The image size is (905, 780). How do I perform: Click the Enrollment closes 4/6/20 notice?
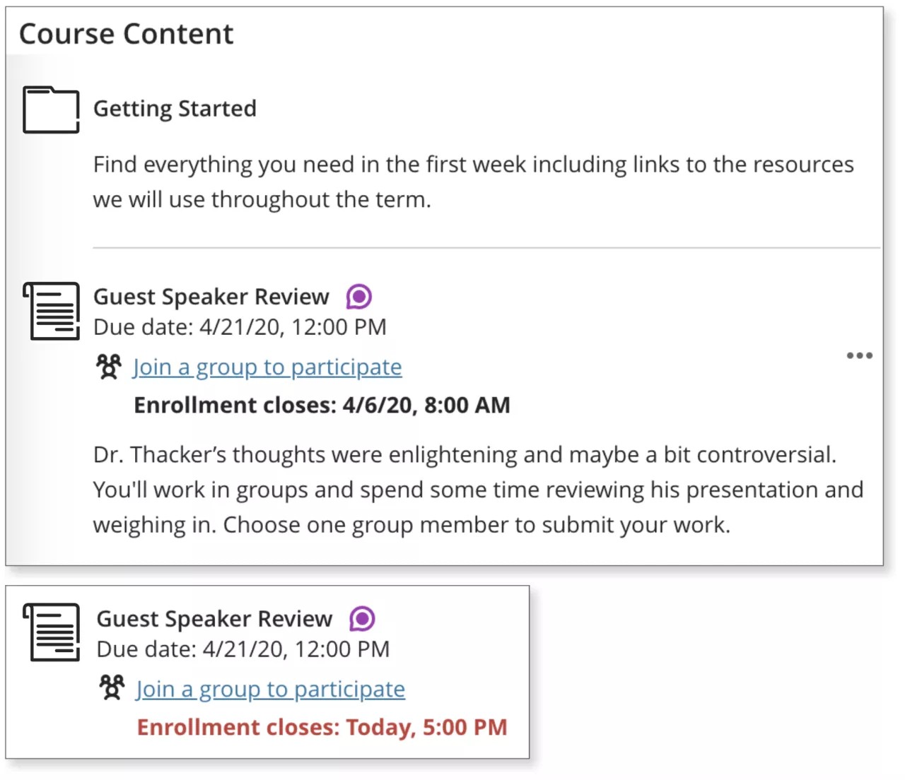click(x=322, y=405)
